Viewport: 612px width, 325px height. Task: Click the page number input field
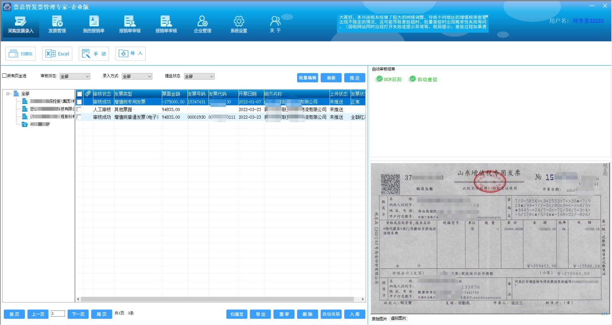[x=58, y=314]
